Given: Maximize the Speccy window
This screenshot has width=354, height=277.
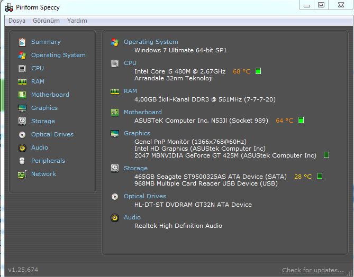Looking at the screenshot, I should coord(321,5).
